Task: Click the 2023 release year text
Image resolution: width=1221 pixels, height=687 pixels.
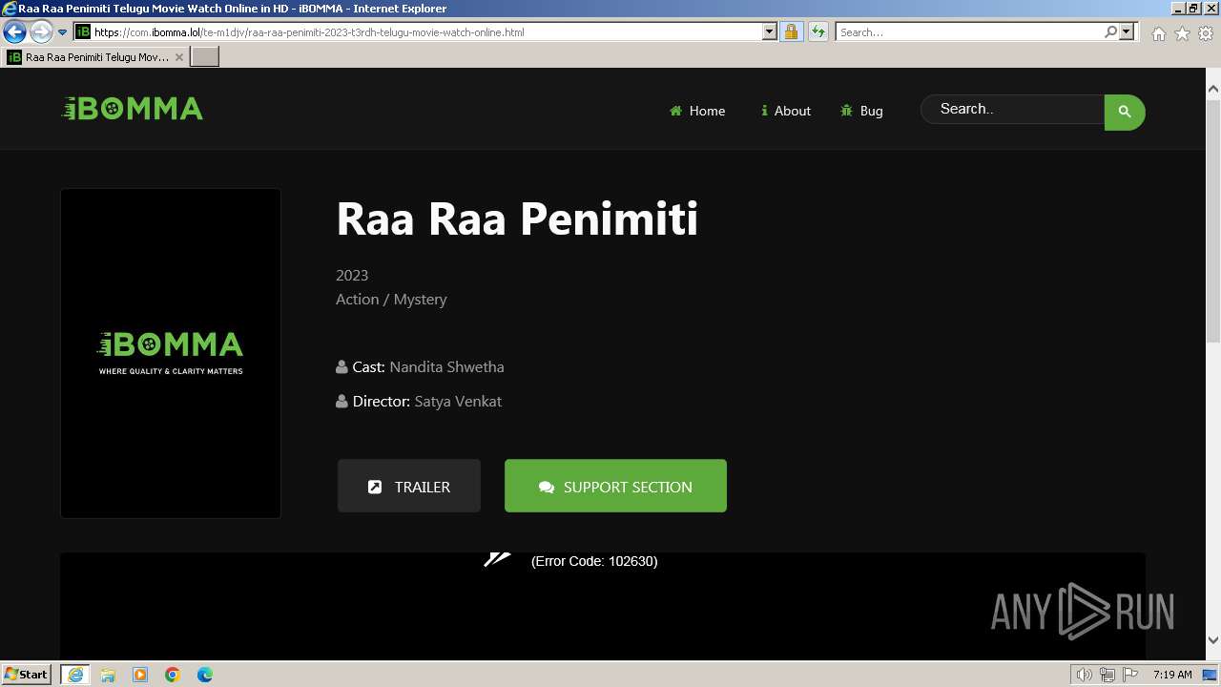Action: click(352, 275)
